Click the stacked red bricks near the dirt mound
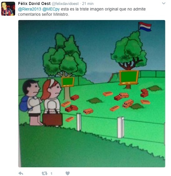171x176 pixels. click(144, 93)
